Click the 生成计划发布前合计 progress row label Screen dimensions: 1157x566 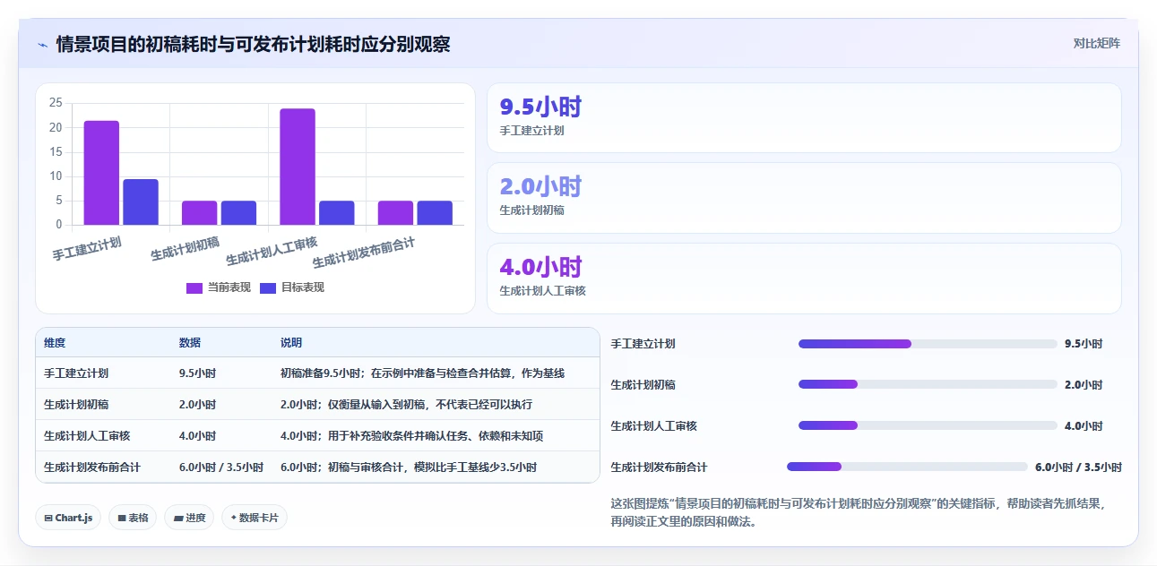tap(659, 467)
